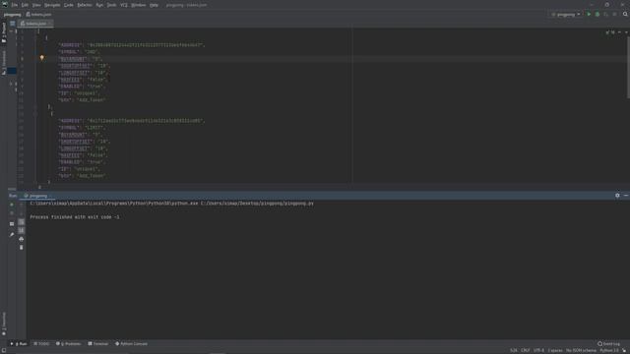This screenshot has height=354, width=630.
Task: Open the VCS menu
Action: click(124, 5)
